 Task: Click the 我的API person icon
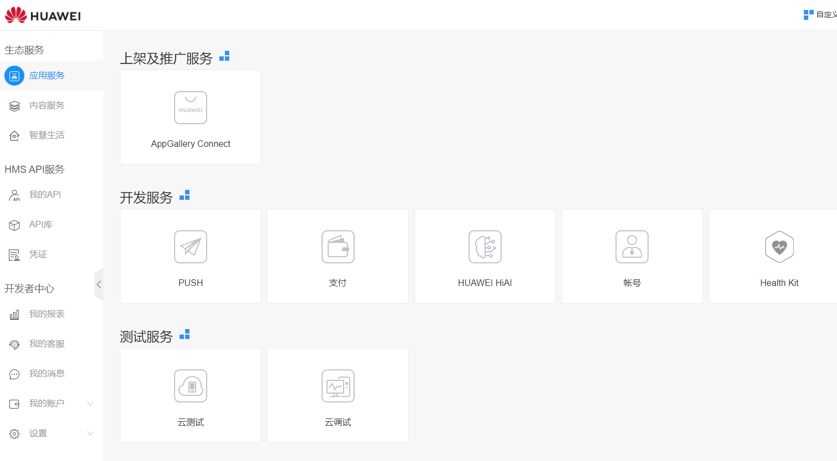pyautogui.click(x=14, y=195)
